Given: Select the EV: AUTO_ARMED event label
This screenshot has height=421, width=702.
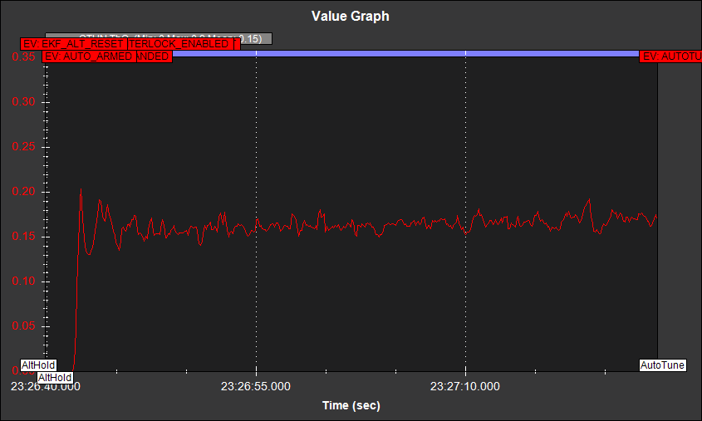Looking at the screenshot, I should click(88, 56).
